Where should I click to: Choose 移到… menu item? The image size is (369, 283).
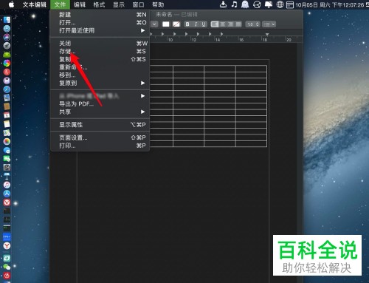pos(100,75)
